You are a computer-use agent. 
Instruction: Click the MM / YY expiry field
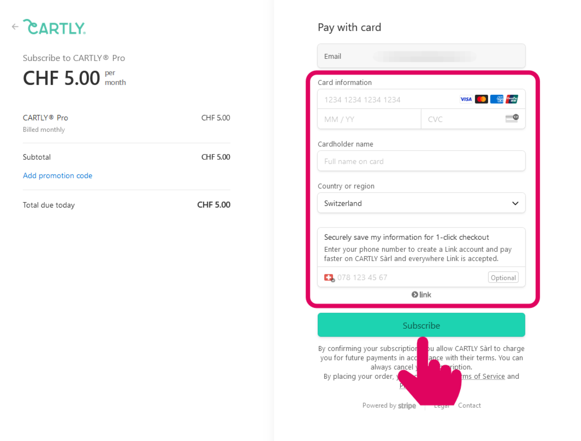pyautogui.click(x=369, y=119)
